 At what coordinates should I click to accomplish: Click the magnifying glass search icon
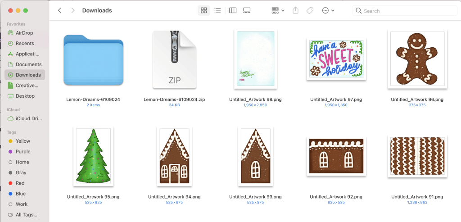(x=358, y=11)
